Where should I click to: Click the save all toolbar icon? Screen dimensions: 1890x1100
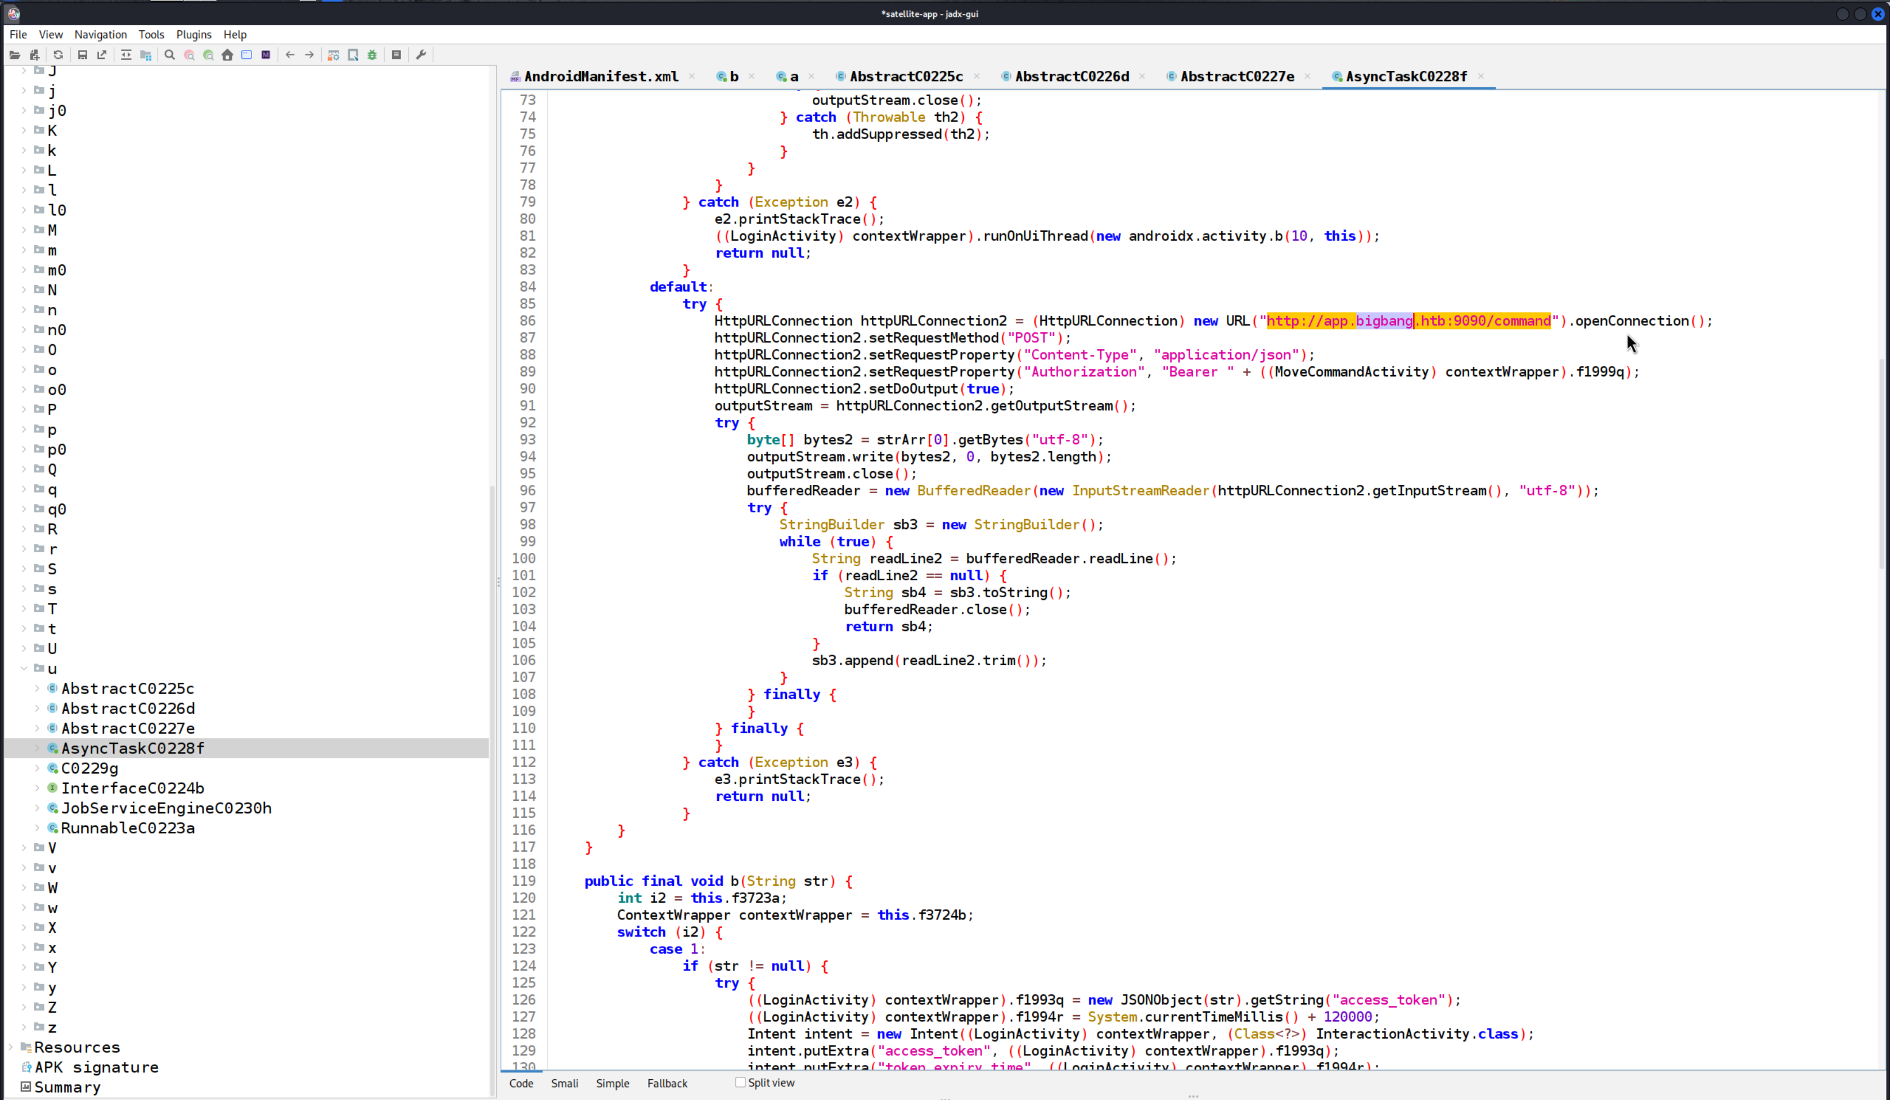[x=83, y=55]
